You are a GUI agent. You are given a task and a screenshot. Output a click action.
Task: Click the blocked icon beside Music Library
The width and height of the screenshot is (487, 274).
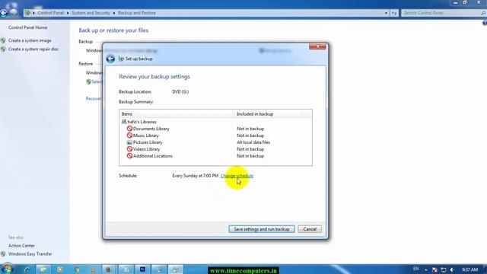coord(129,135)
